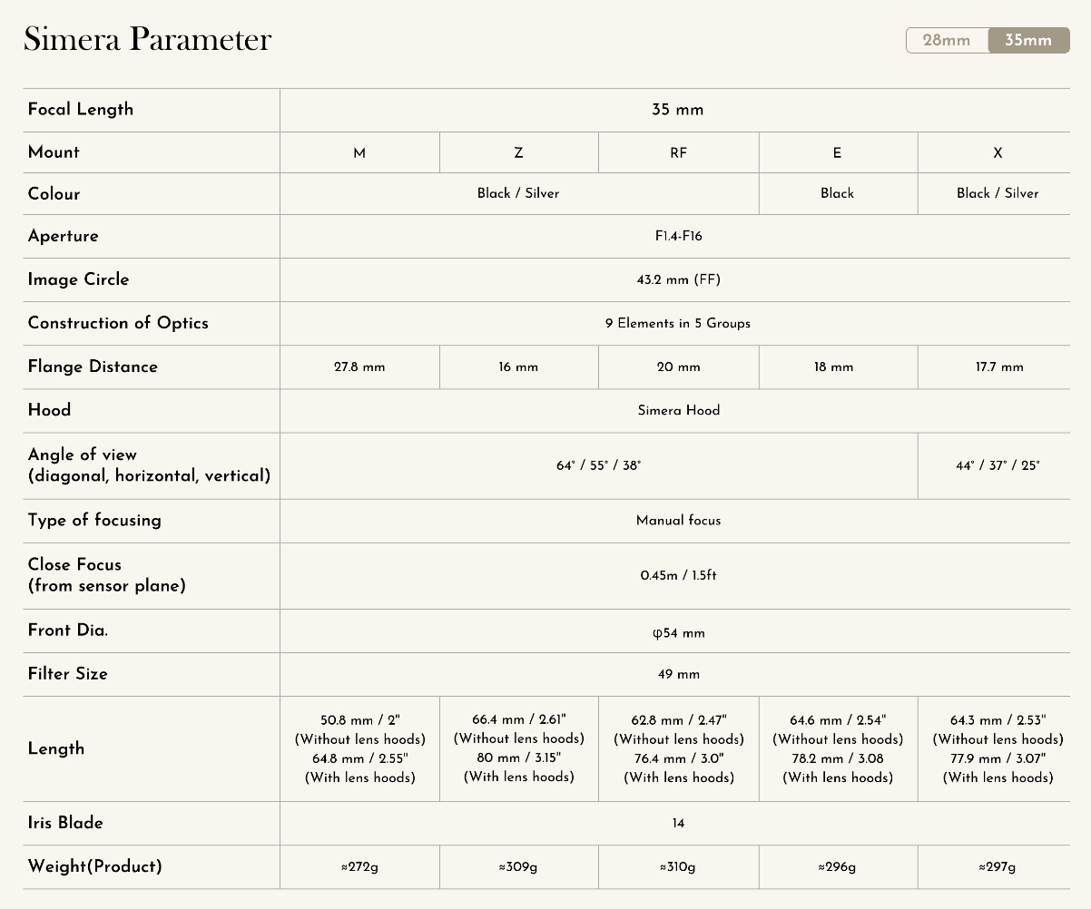1091x909 pixels.
Task: Click the φ54 mm front diameter value
Action: point(678,632)
